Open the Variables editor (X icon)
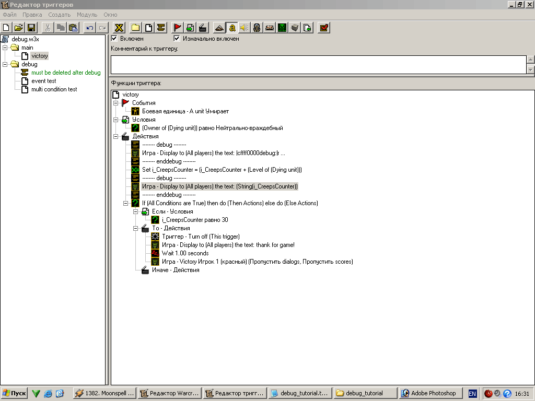Screen dimensions: 535x401 coord(119,28)
